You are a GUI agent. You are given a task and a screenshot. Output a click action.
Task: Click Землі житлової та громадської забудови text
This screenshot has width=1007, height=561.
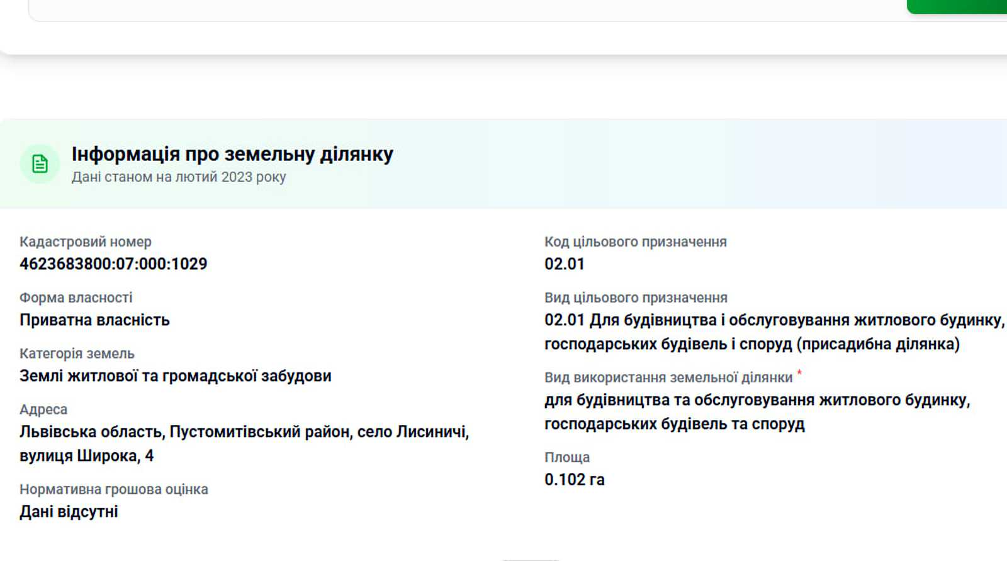[176, 376]
